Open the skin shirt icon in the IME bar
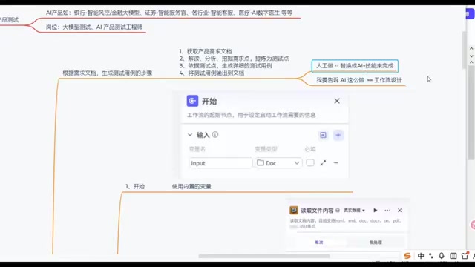The width and height of the screenshot is (475, 267). (x=465, y=256)
